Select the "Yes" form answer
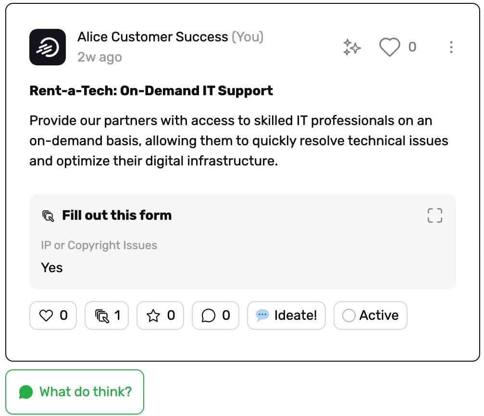This screenshot has height=416, width=484. coord(51,267)
